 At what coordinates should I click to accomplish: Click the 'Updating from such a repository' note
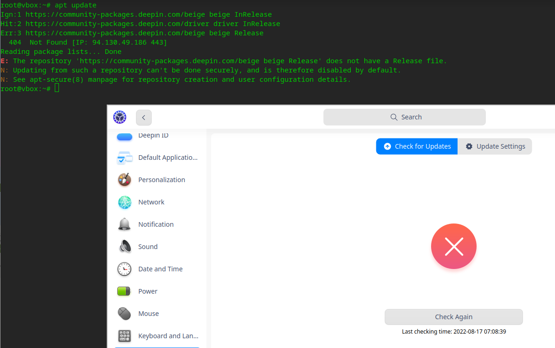pos(200,70)
